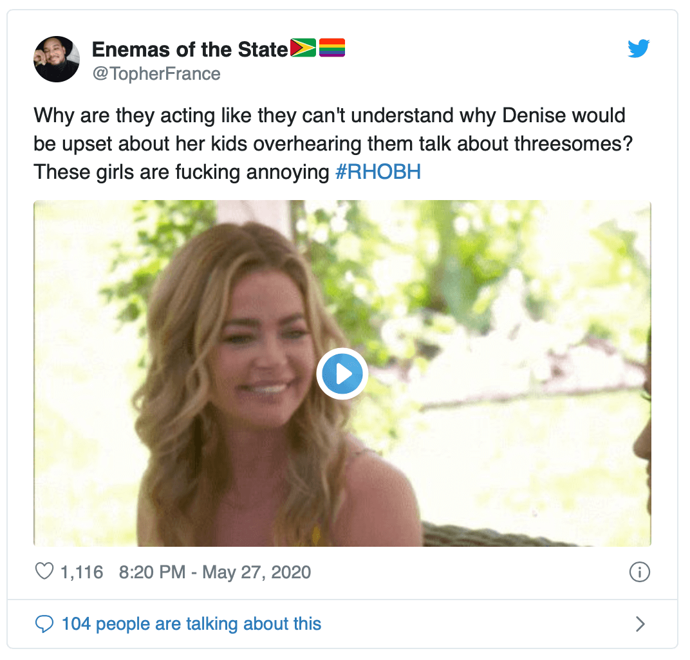Click the tweet text mentioning Denise
This screenshot has width=690, height=660.
coord(329,116)
